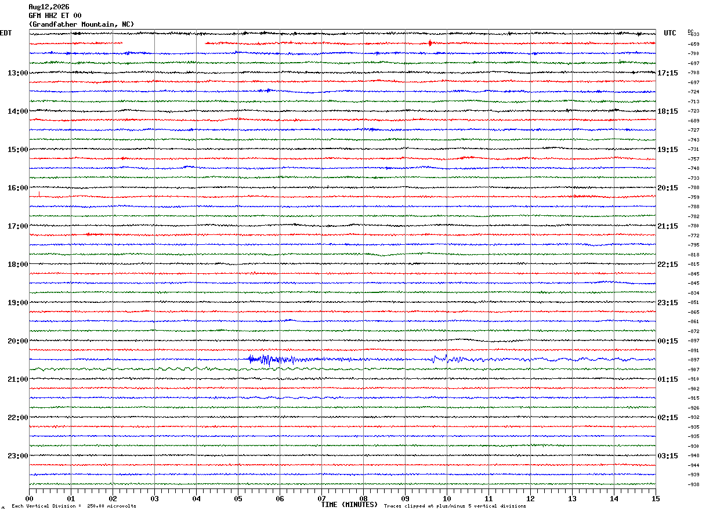Click the Aug12,2026 date header
Viewport: 702px width, 514px height.
point(49,7)
